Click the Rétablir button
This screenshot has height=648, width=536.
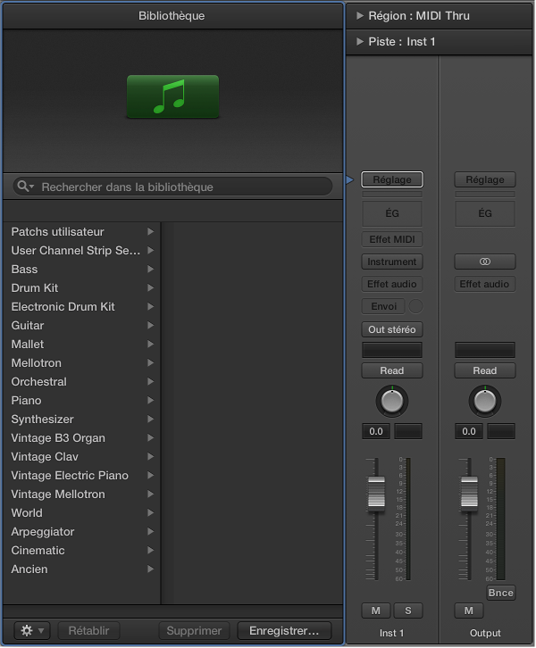click(x=88, y=631)
